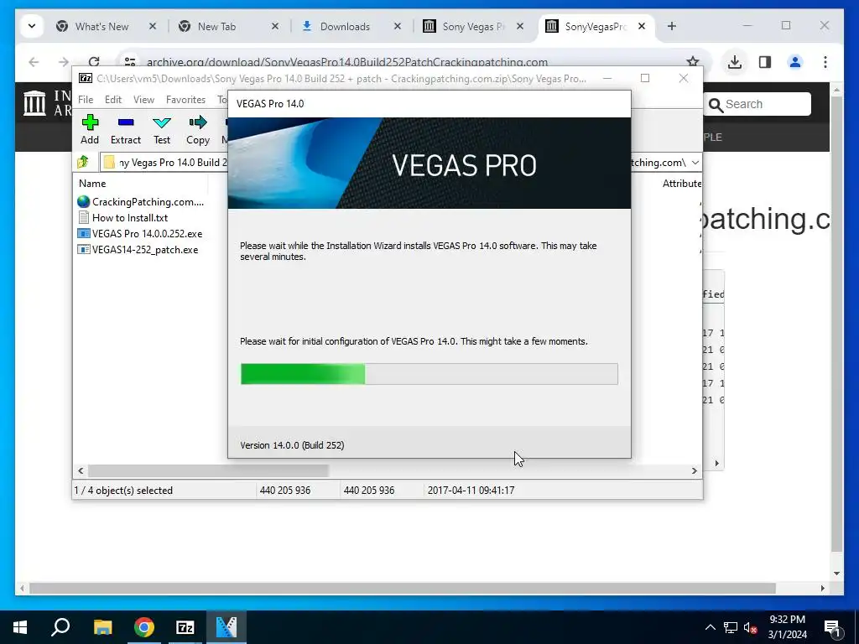The width and height of the screenshot is (859, 644).
Task: Select CrackingPatching.com file entry
Action: coord(141,202)
